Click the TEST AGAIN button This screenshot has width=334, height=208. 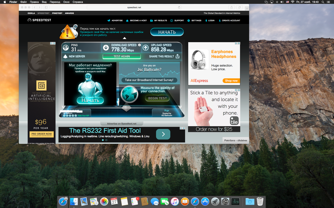pos(122,56)
